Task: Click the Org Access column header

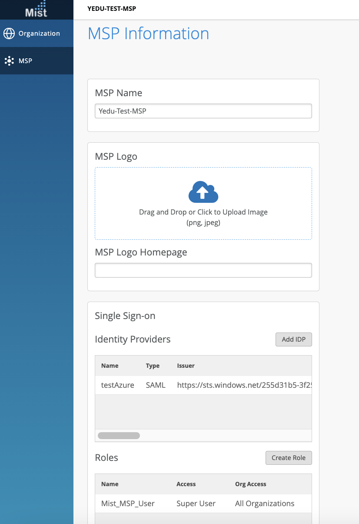Action: (250, 484)
